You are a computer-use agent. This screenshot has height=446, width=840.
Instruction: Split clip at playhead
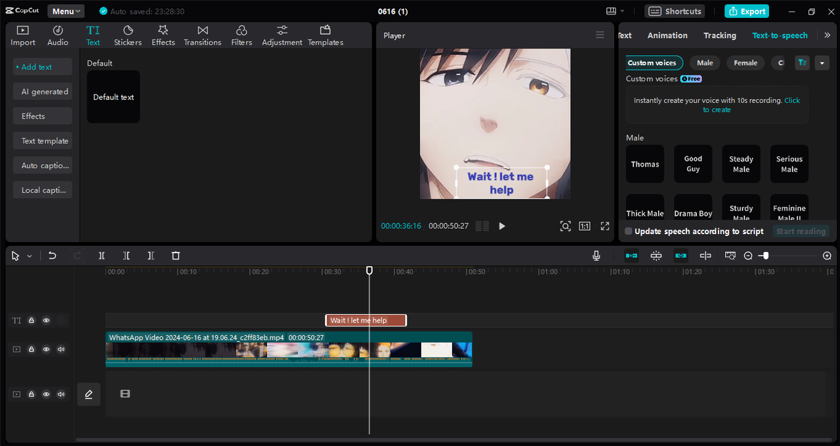(102, 256)
